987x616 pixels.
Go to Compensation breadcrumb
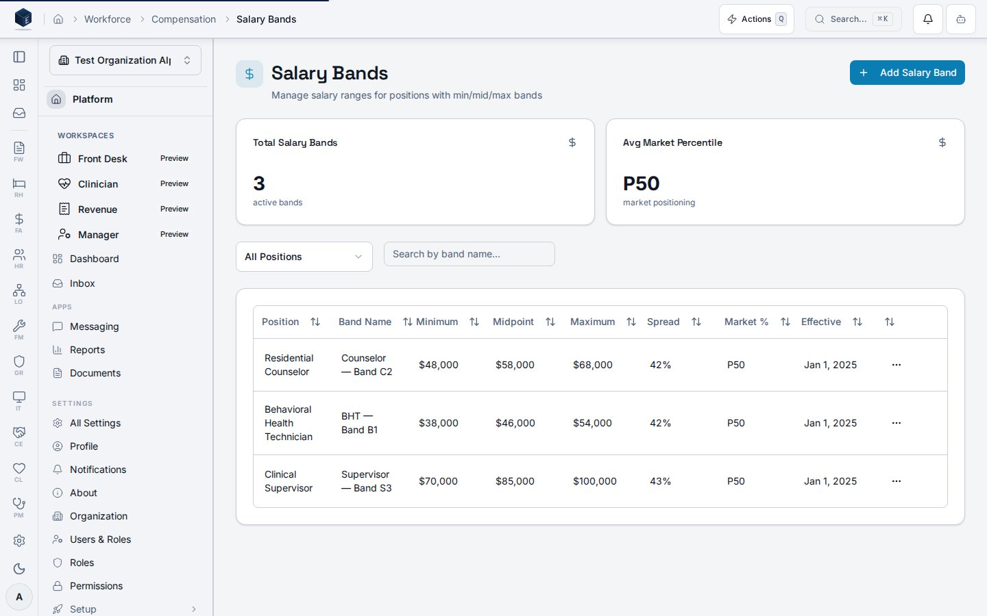[184, 19]
